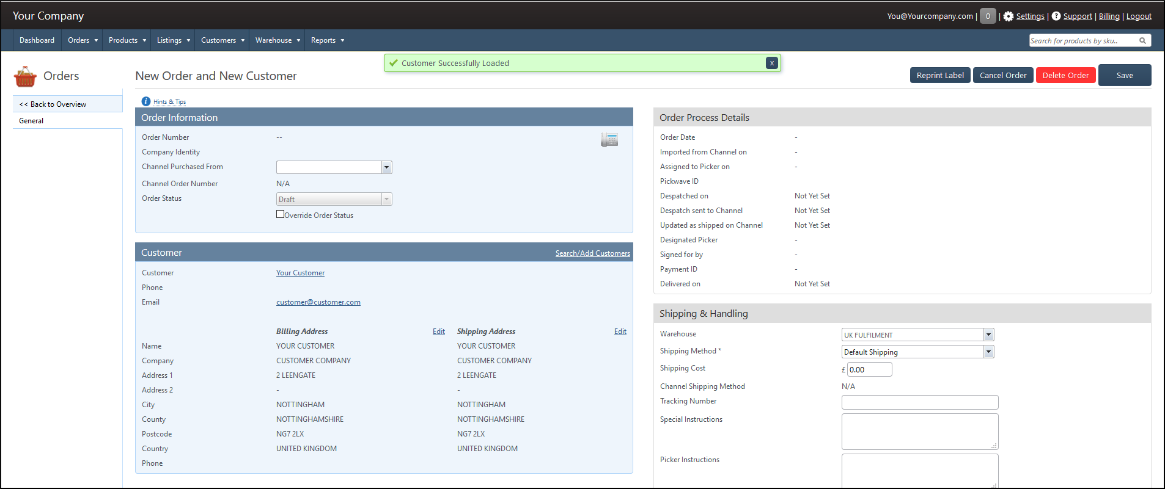
Task: Click the shipping city NOTTINGHAM
Action: (x=481, y=405)
